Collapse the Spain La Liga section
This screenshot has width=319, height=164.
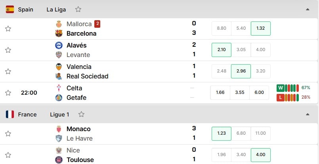point(308,10)
